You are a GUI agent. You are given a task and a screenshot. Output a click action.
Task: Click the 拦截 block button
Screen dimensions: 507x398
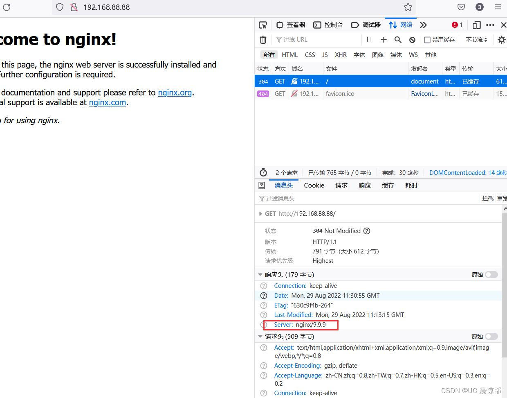pos(488,198)
